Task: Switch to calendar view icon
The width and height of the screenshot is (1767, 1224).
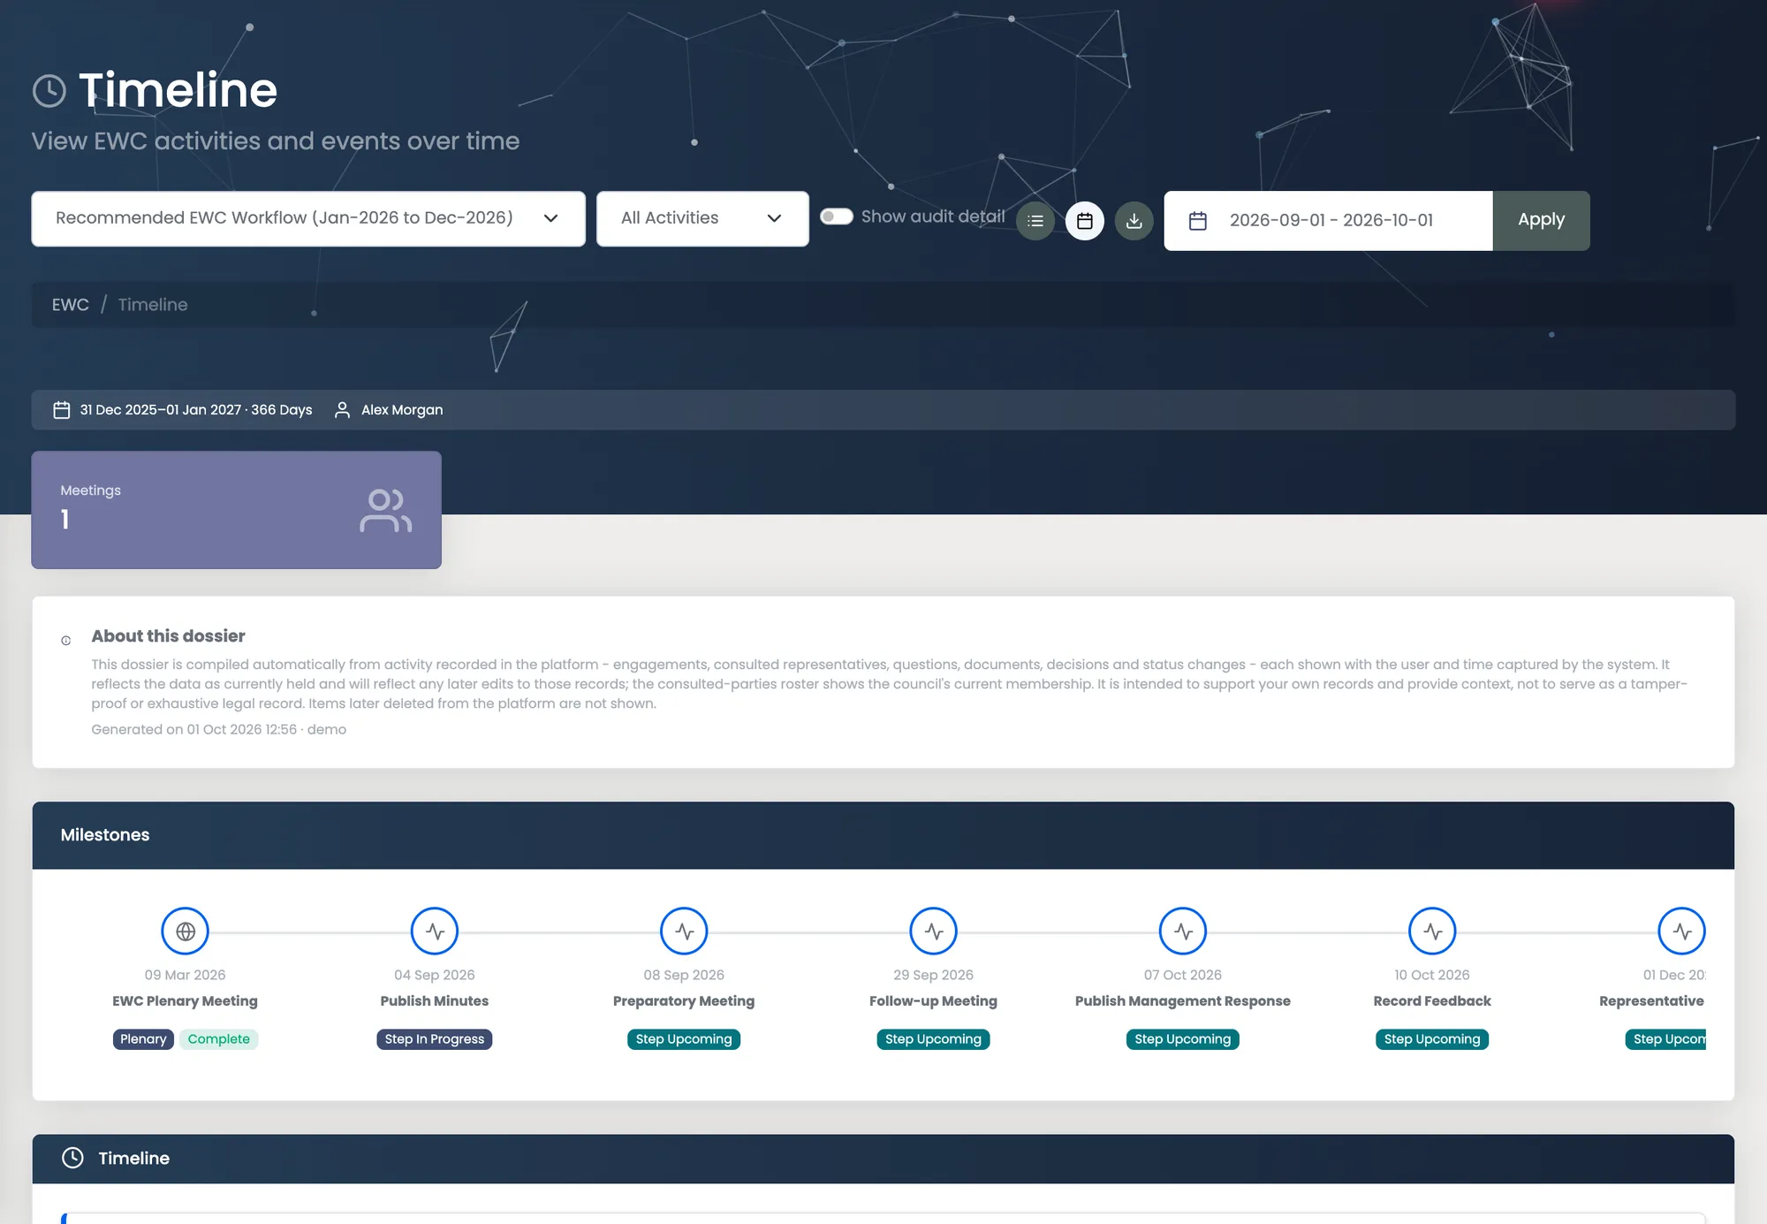Action: pyautogui.click(x=1085, y=221)
